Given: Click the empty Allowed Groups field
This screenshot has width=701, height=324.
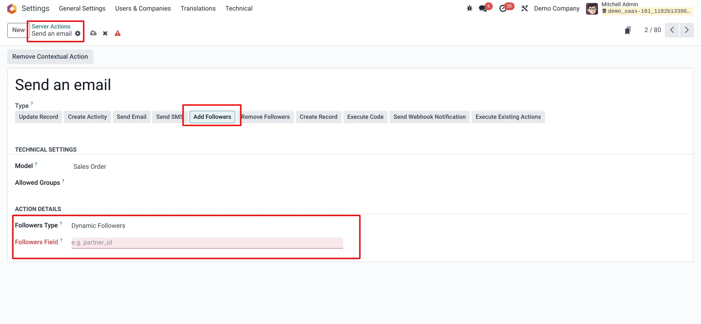Looking at the screenshot, I should [x=207, y=183].
